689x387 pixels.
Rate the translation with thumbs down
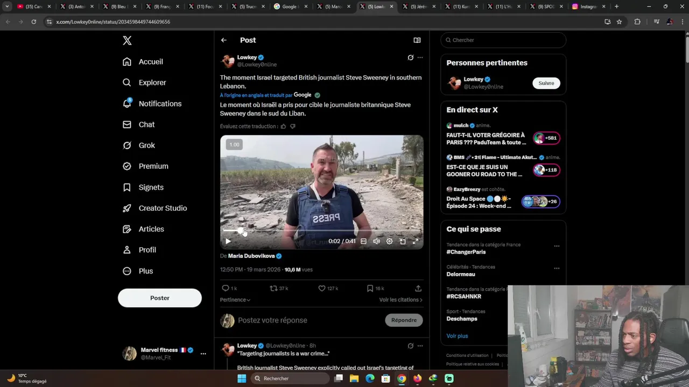pos(293,126)
